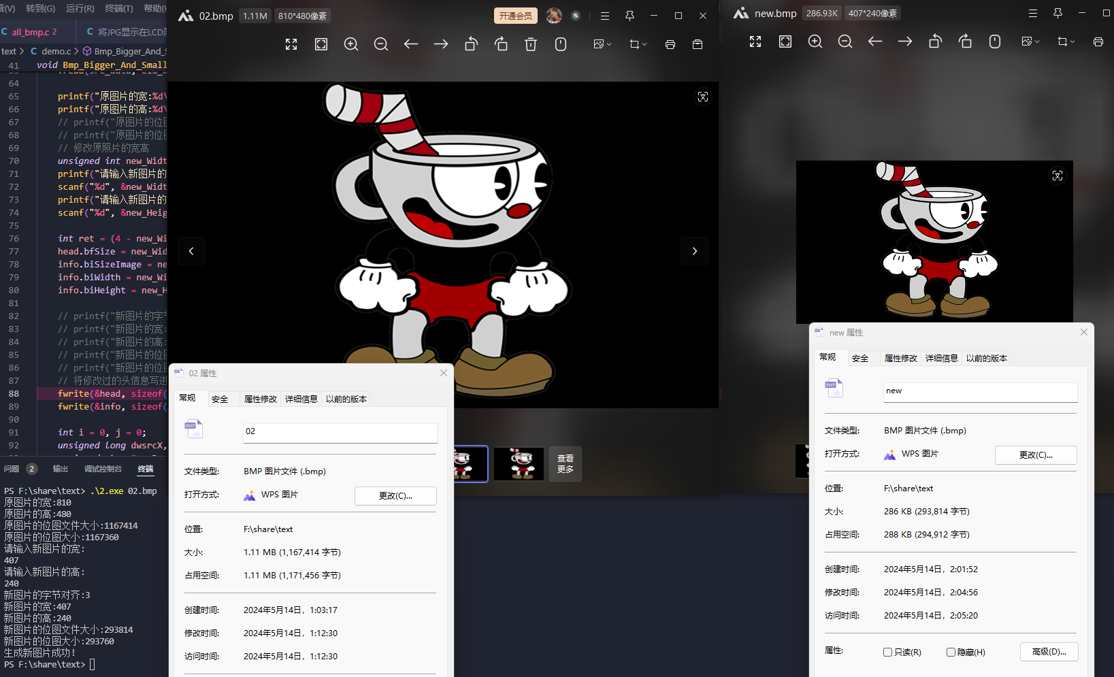Open the 输出 output panel tab

point(61,469)
